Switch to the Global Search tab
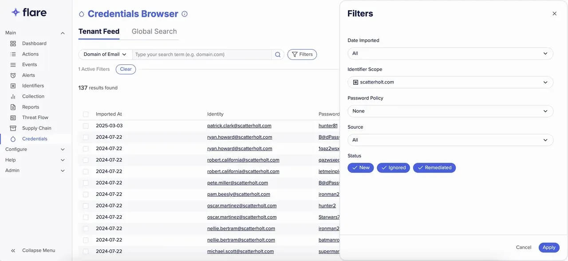The height and width of the screenshot is (261, 568). click(x=154, y=32)
